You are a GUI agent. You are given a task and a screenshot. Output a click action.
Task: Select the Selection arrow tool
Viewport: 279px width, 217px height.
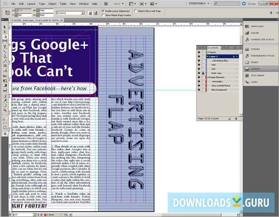coord(5,28)
